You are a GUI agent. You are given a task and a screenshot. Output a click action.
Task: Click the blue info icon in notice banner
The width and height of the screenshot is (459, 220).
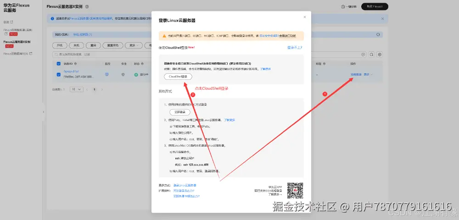(x=52, y=18)
